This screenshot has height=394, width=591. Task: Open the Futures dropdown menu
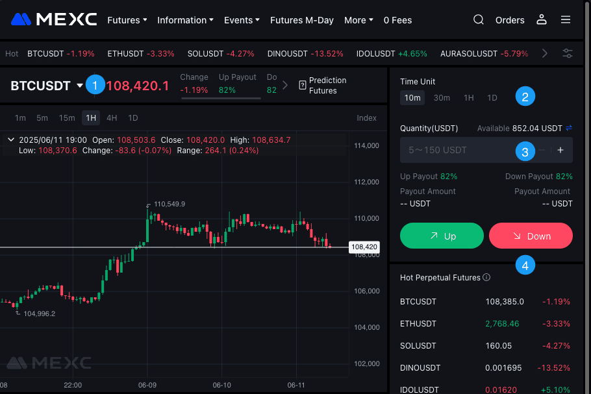(x=127, y=20)
